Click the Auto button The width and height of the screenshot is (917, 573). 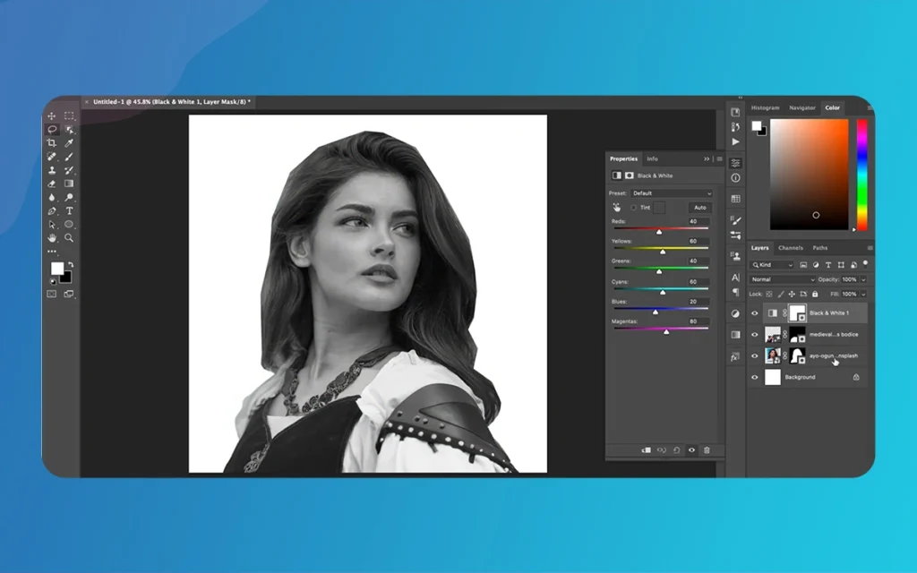coord(699,207)
